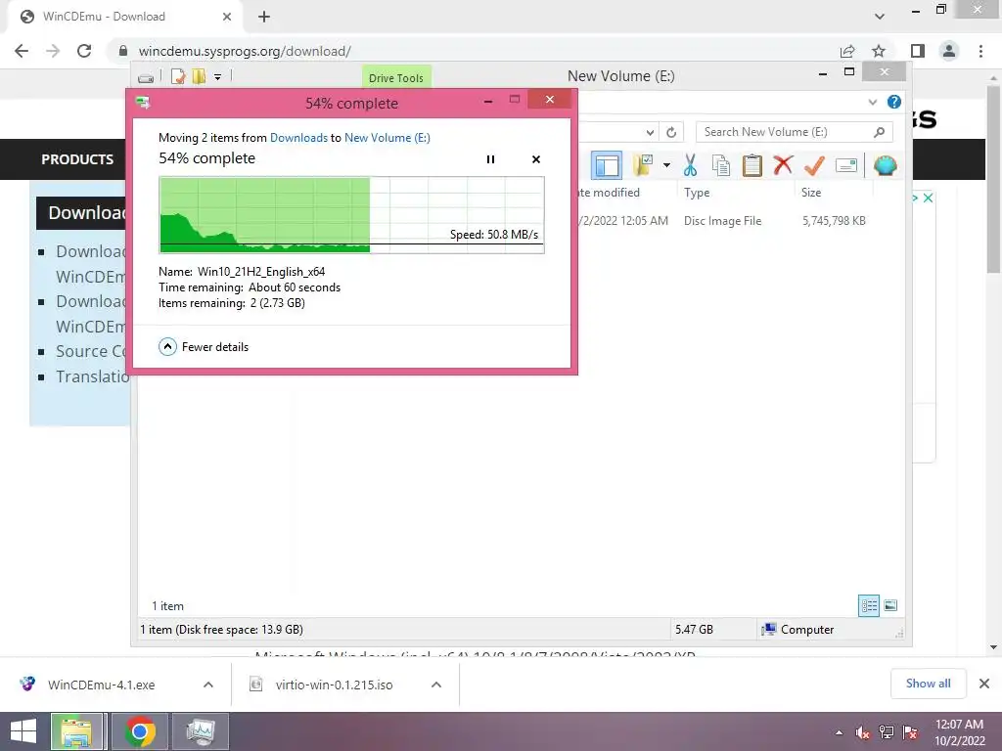Viewport: 1002px width, 751px height.
Task: Click the Paste clipboard icon
Action: pyautogui.click(x=752, y=165)
